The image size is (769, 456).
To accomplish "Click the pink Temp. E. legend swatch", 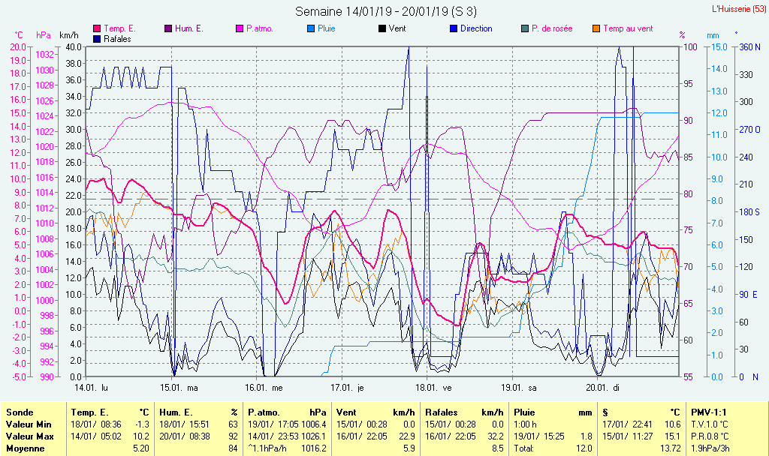I will (97, 29).
